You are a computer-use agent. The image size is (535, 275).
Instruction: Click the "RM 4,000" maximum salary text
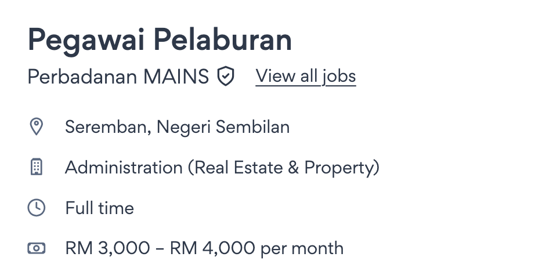coord(212,248)
